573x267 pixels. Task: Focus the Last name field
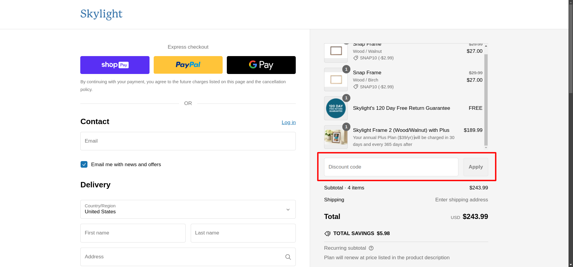tap(243, 233)
